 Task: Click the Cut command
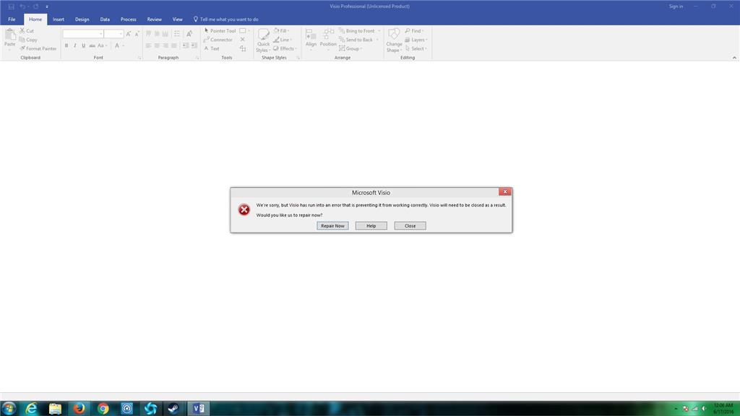(x=27, y=30)
